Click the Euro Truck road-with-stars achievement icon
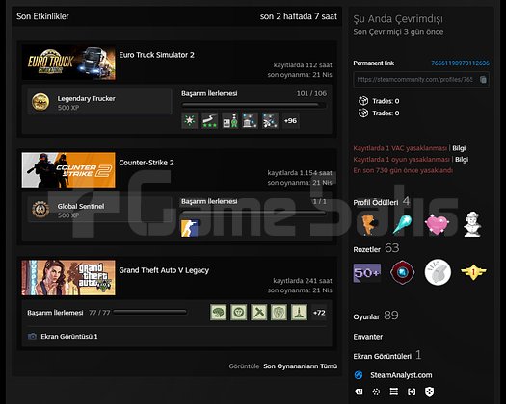The image size is (506, 404). (209, 121)
